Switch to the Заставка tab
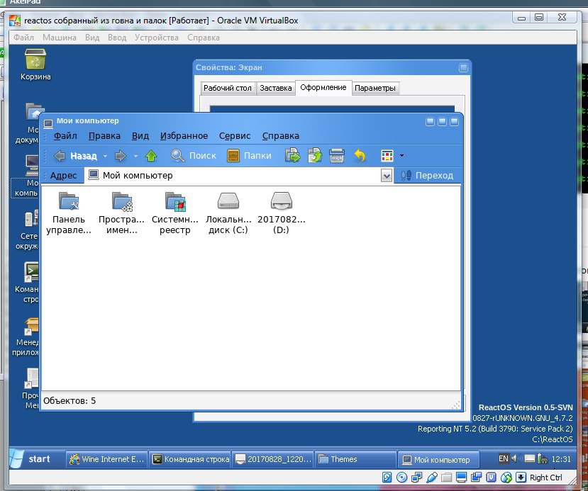The width and height of the screenshot is (588, 491). 275,88
